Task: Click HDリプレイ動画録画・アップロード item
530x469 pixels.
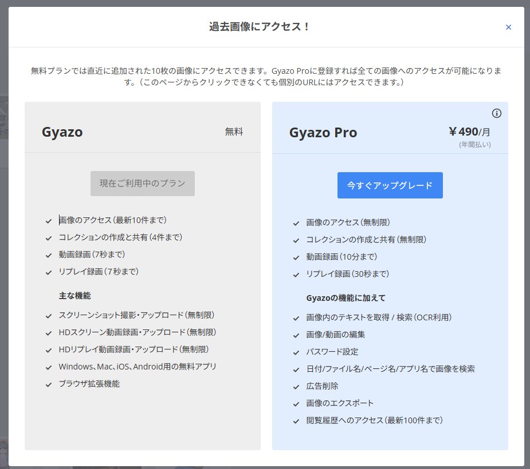Action: click(134, 349)
